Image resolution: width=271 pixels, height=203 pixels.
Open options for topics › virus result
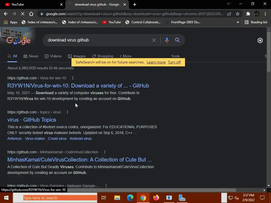[67, 112]
